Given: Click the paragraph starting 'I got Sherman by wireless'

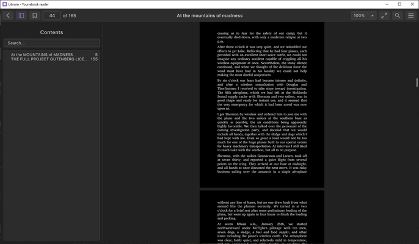Looking at the screenshot, I should coord(262,132).
